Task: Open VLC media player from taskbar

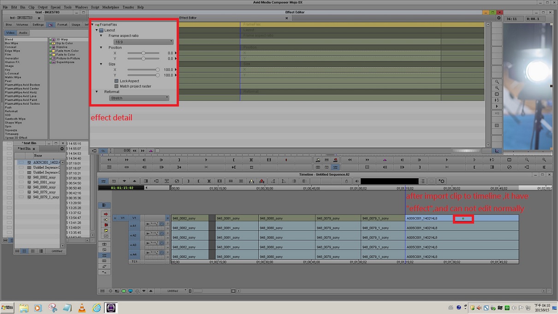Action: tap(82, 308)
